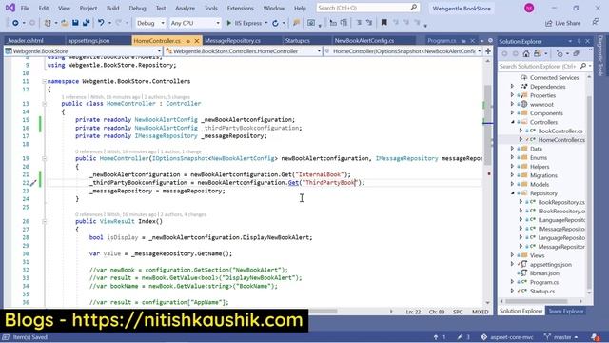Click the feedback icon next to Live Share

coord(596,23)
